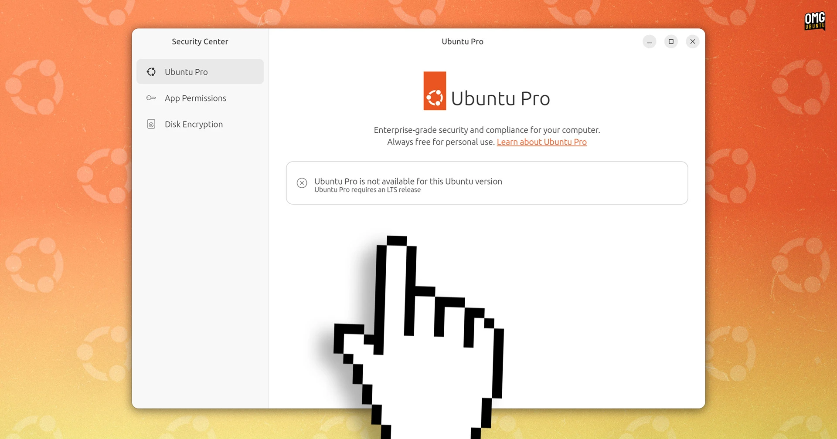Click the Ubuntu Pro wordmark next to the logo
This screenshot has width=837, height=439.
(x=501, y=98)
